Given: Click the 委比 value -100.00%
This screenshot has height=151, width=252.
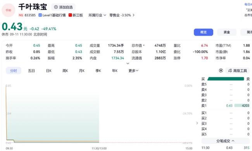Looking at the screenshot, I should (200, 52).
